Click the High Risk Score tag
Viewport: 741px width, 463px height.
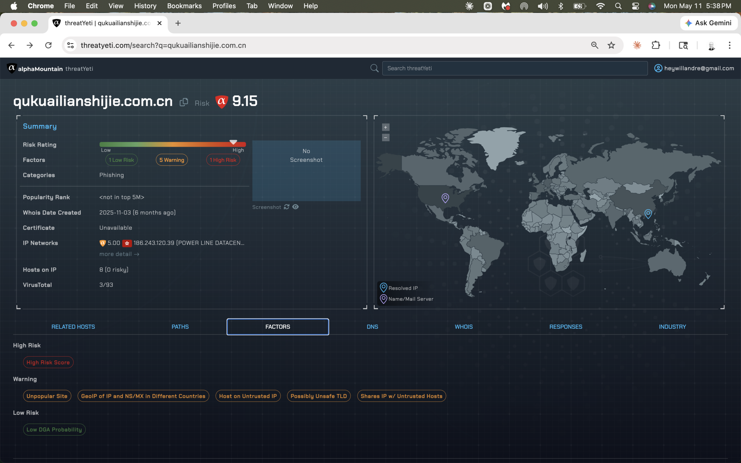(x=48, y=362)
